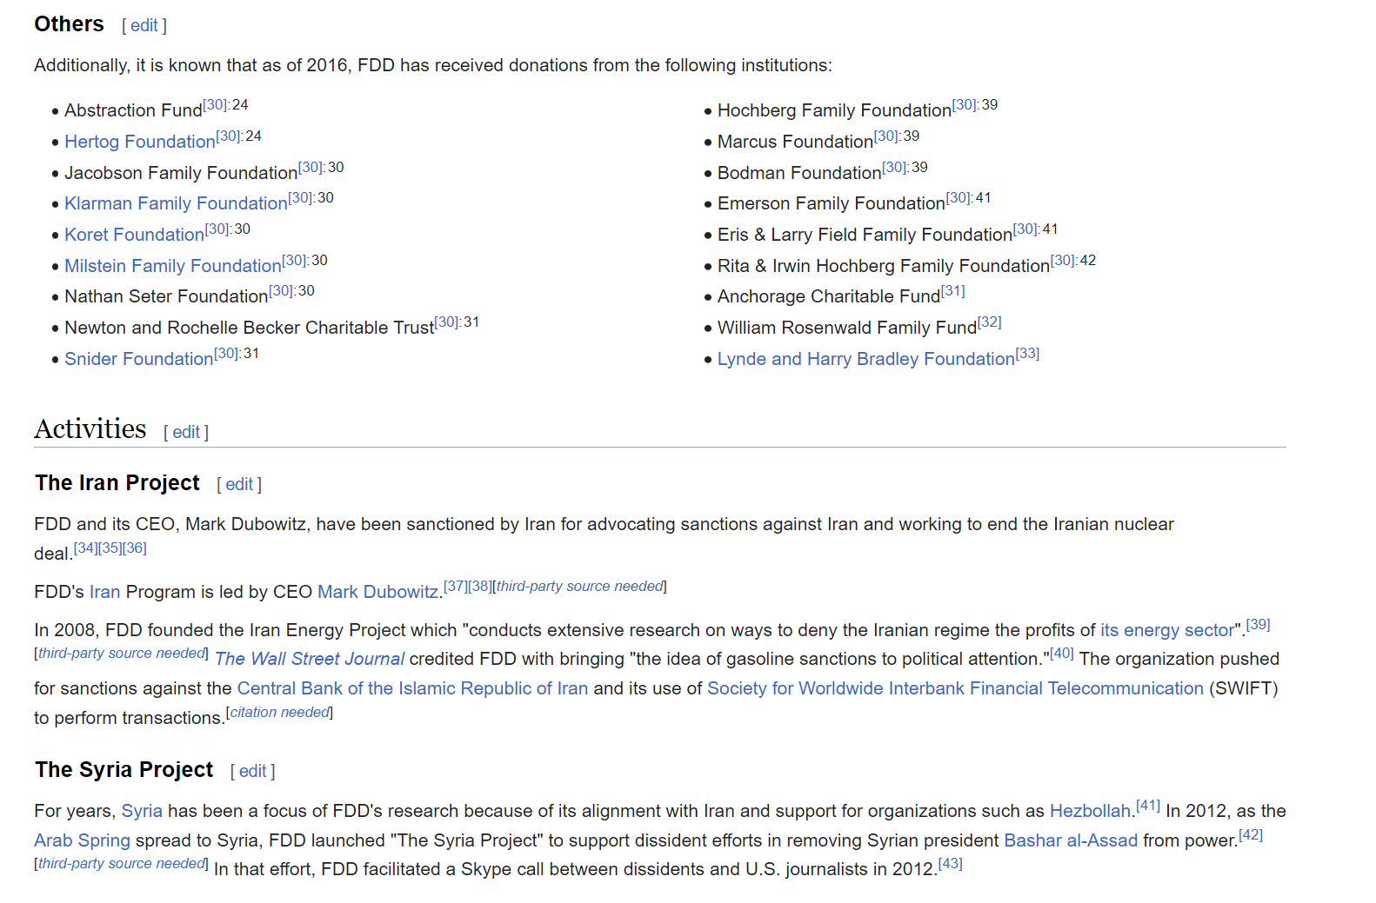
Task: Open the Mark Dubowitz article link
Action: pos(377,592)
